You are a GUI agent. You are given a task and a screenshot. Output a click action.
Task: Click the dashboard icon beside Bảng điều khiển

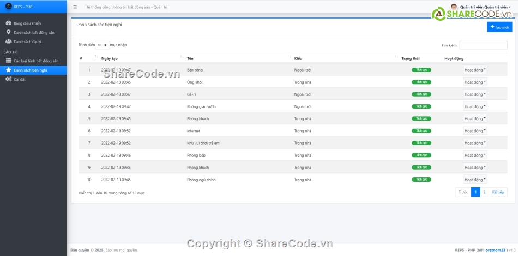(8, 23)
